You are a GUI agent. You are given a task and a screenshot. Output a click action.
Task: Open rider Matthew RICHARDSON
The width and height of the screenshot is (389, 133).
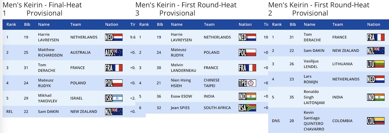50,52
